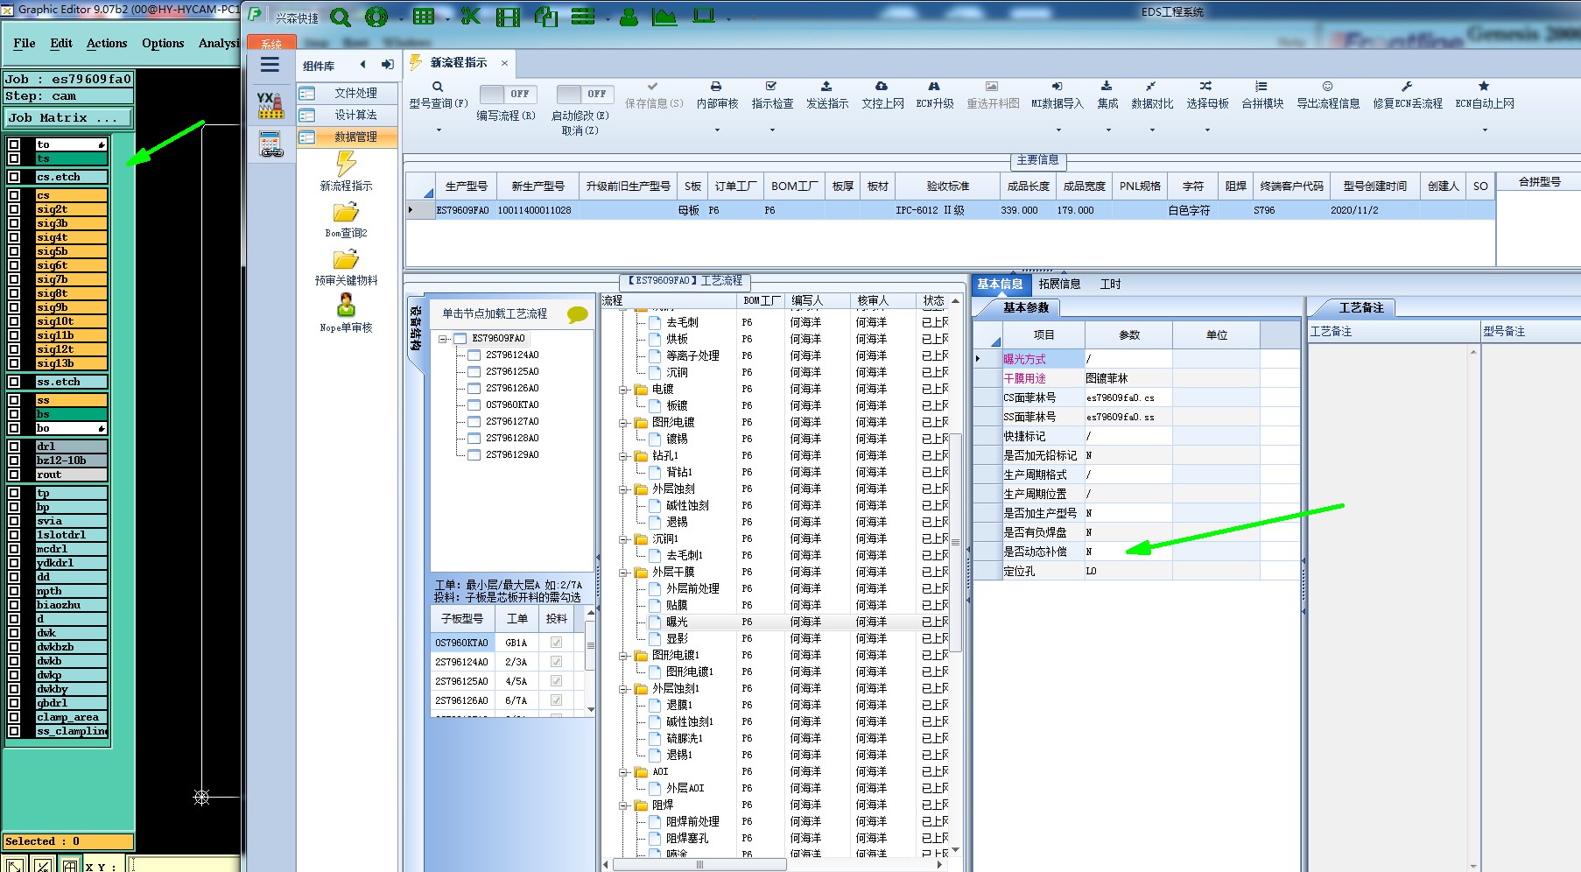Click 内部审核 printer button
1581x872 pixels.
point(717,95)
